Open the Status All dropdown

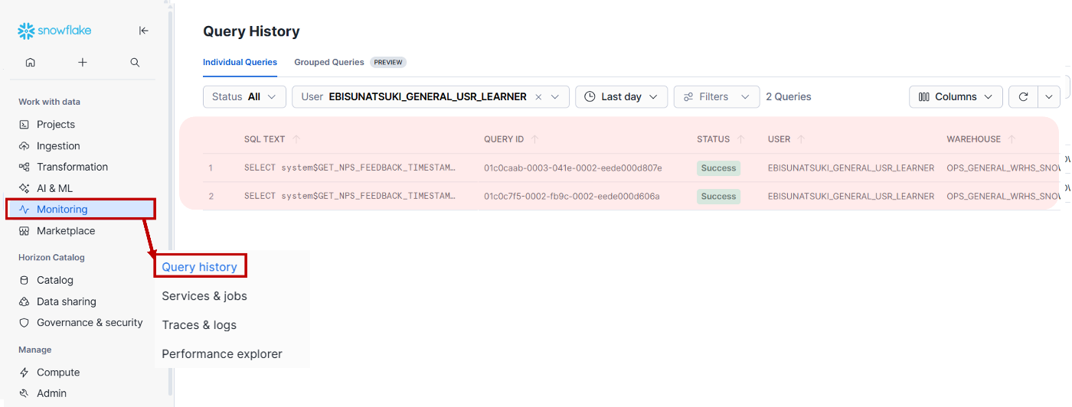(x=244, y=97)
